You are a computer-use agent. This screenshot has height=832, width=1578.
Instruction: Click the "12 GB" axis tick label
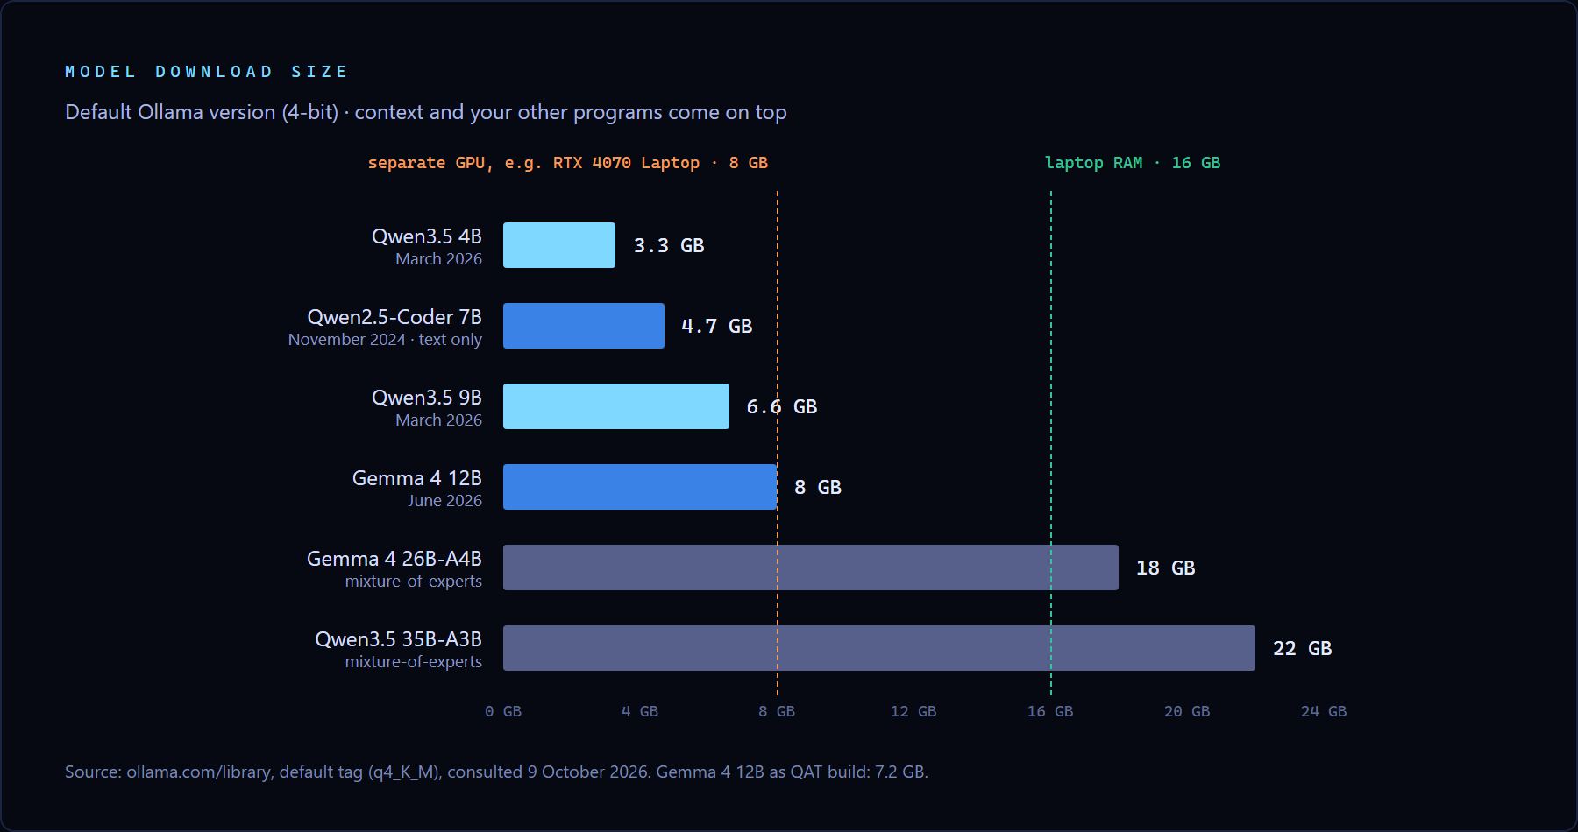(913, 711)
